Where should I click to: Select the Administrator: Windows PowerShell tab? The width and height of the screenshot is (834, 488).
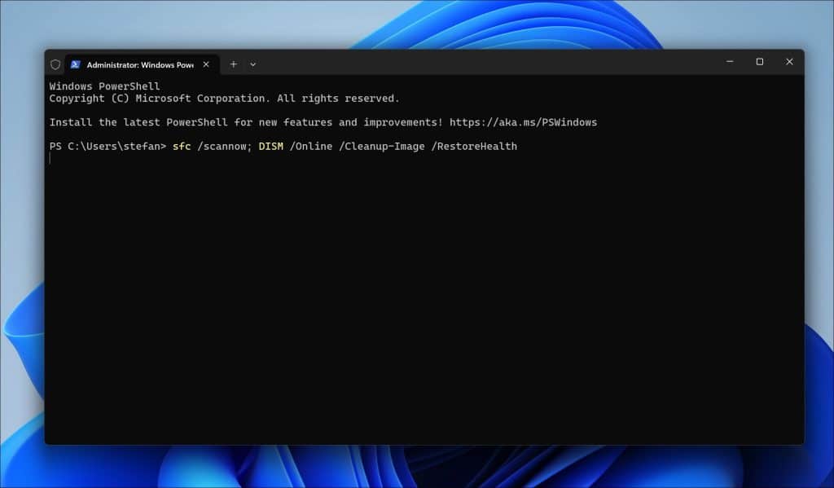142,64
